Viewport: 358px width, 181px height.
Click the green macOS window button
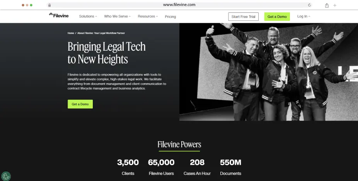click(x=31, y=5)
